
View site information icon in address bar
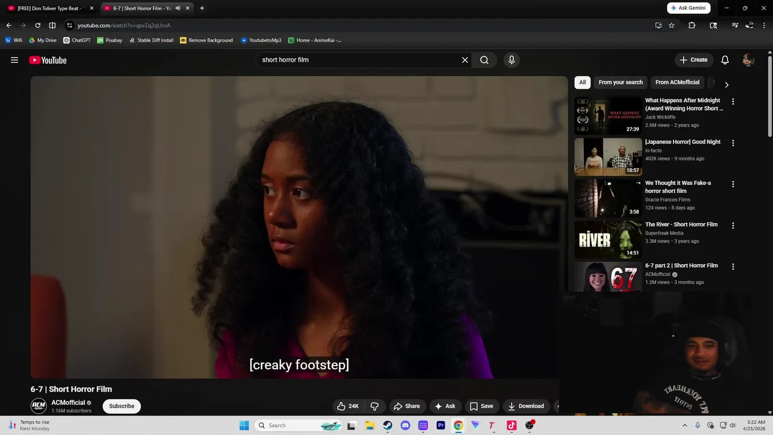coord(69,25)
